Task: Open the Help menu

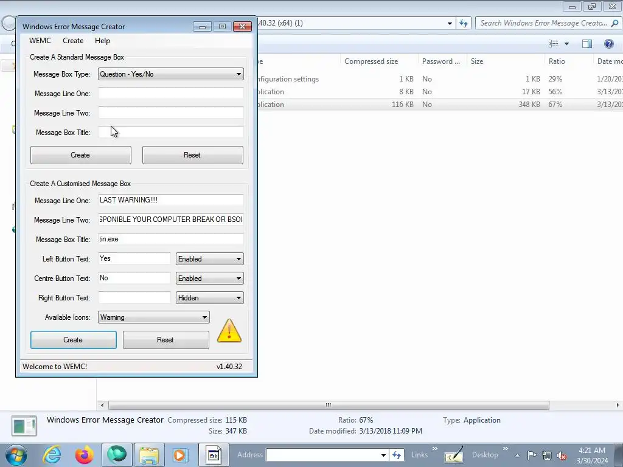Action: point(102,41)
